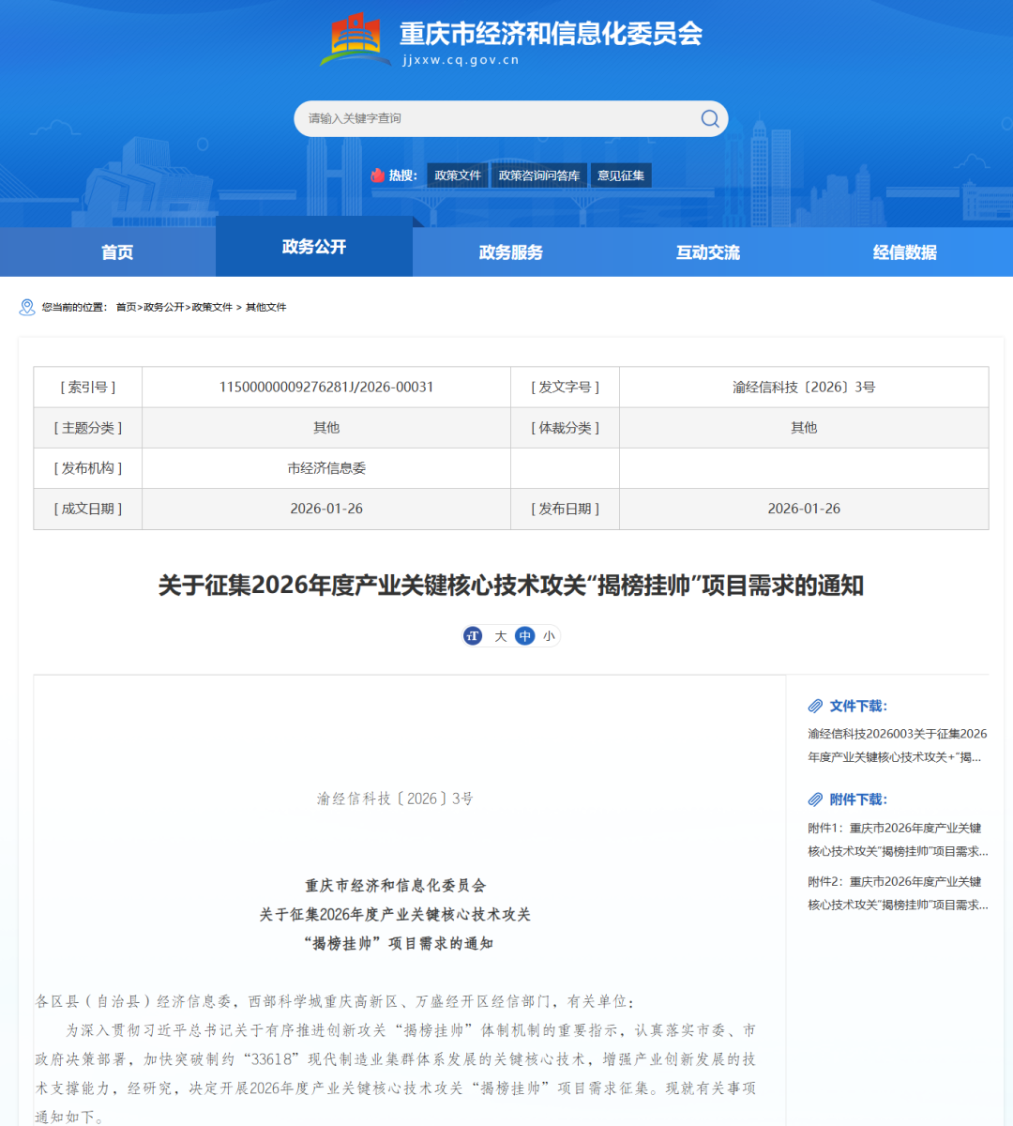Select the 中 medium font size
Viewport: 1013px width, 1126px height.
click(524, 635)
